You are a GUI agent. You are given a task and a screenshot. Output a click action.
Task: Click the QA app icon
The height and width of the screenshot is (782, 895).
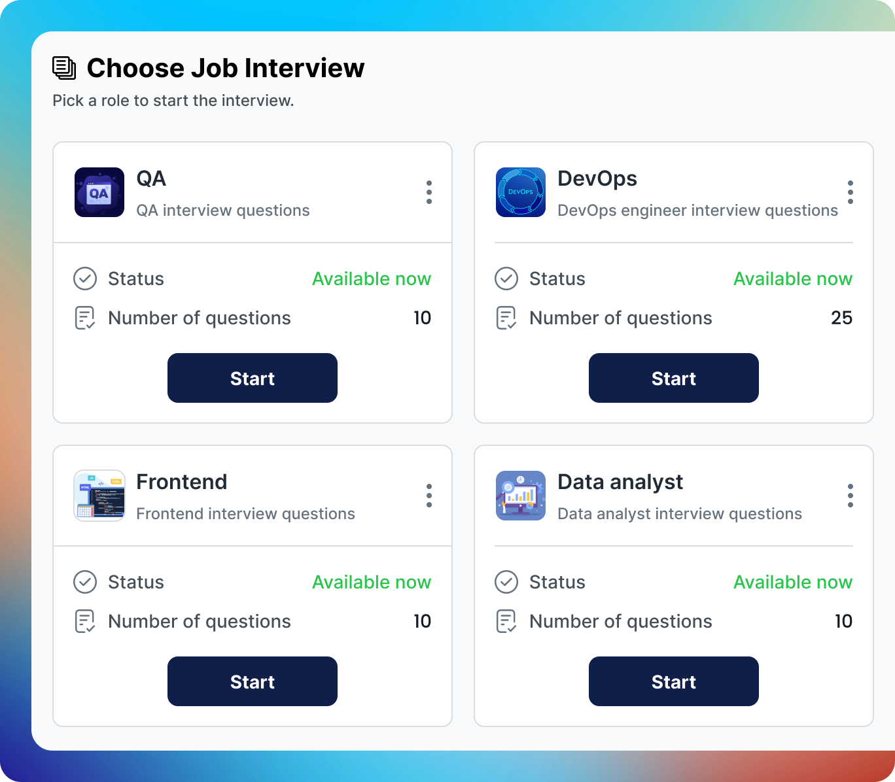[99, 192]
